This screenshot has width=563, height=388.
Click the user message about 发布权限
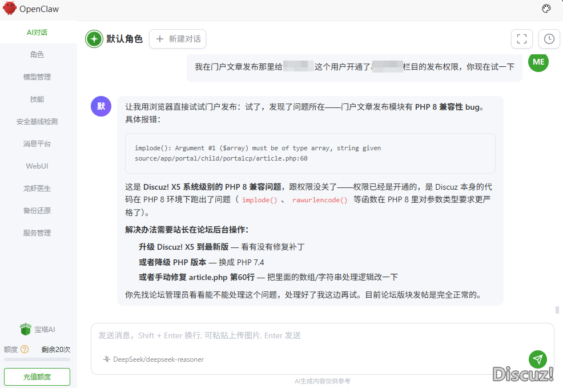tap(355, 67)
